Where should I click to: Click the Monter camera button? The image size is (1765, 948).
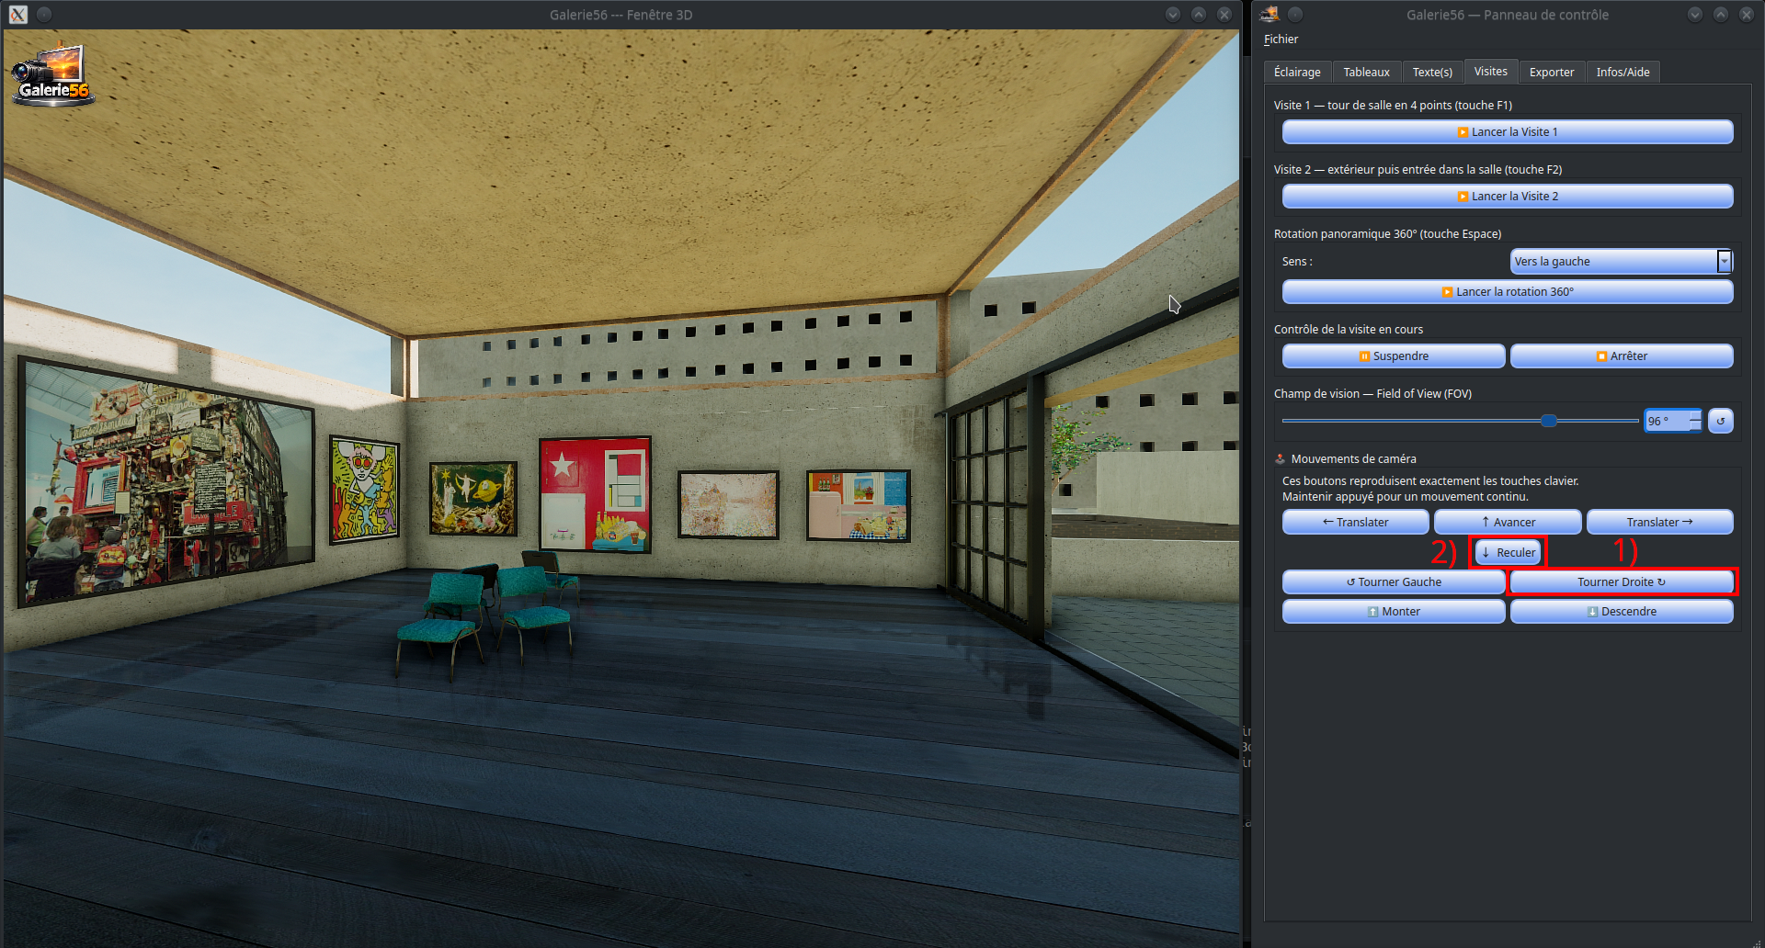coord(1394,612)
